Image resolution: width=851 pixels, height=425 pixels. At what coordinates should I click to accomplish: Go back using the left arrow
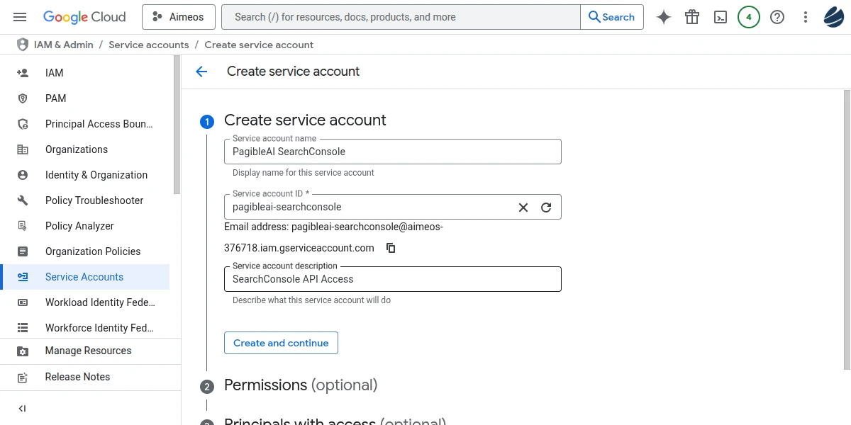pyautogui.click(x=201, y=72)
